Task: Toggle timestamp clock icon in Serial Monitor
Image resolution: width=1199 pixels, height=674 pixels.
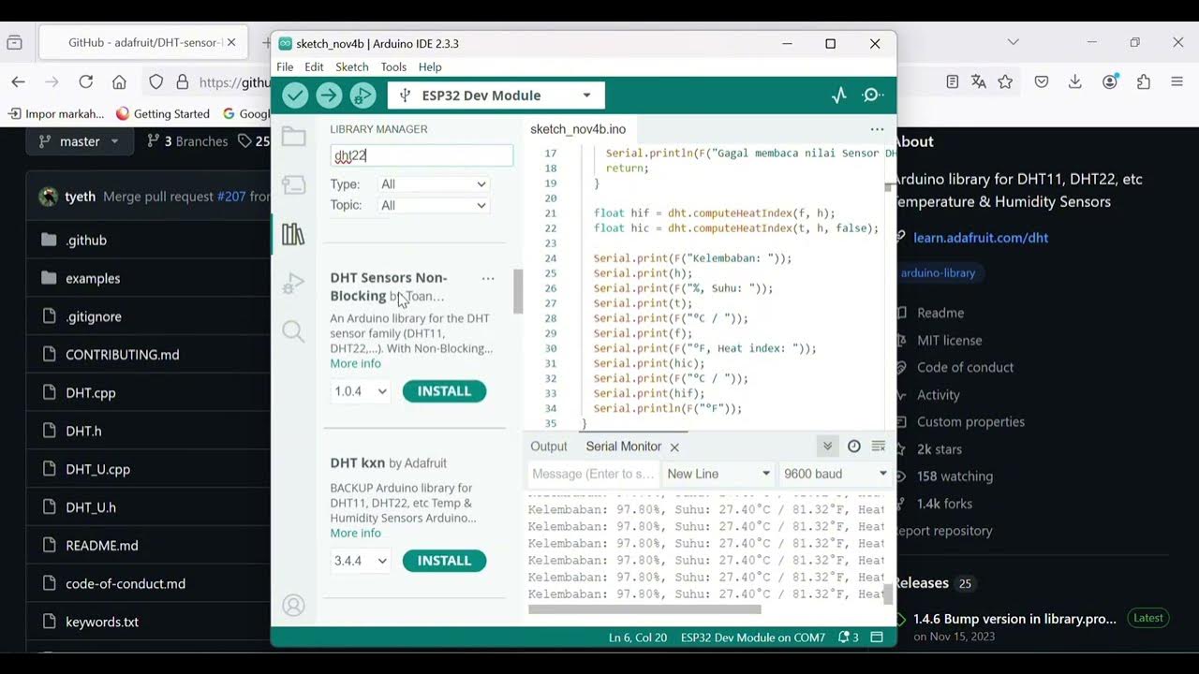Action: coord(853,447)
